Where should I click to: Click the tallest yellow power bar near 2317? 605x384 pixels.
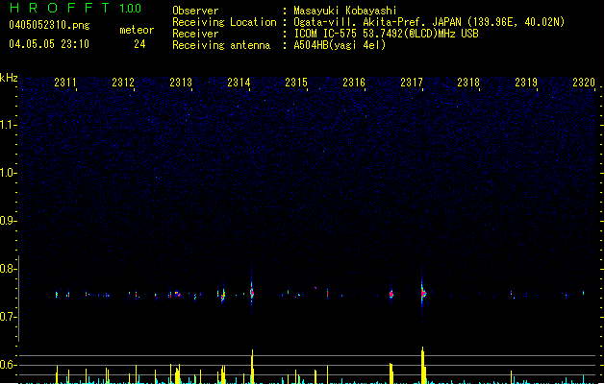[423, 365]
